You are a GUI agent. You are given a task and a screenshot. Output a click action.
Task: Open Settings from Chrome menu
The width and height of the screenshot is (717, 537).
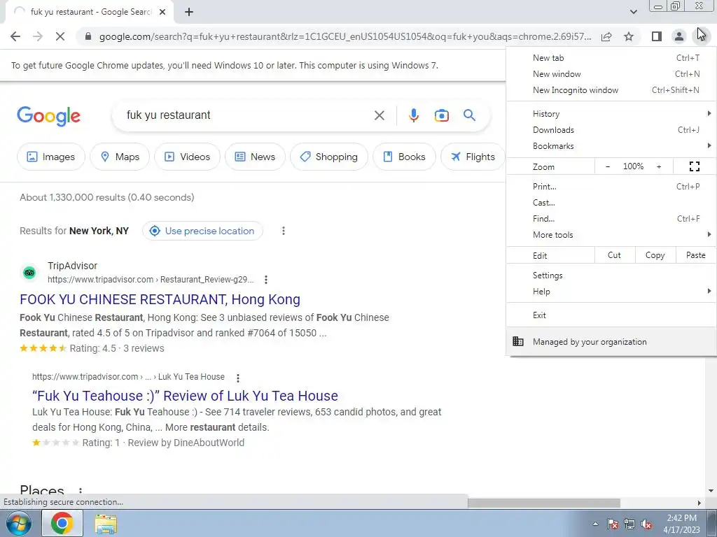(611, 275)
